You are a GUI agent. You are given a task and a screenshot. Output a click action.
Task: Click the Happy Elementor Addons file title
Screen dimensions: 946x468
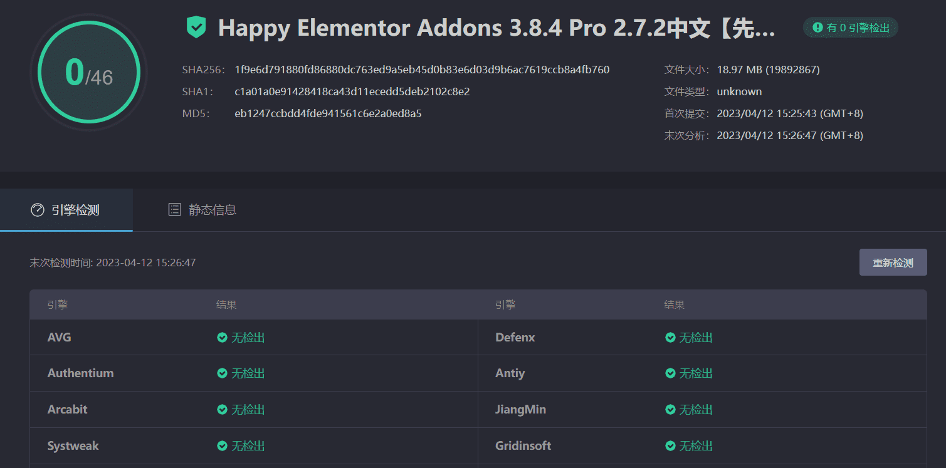point(497,28)
